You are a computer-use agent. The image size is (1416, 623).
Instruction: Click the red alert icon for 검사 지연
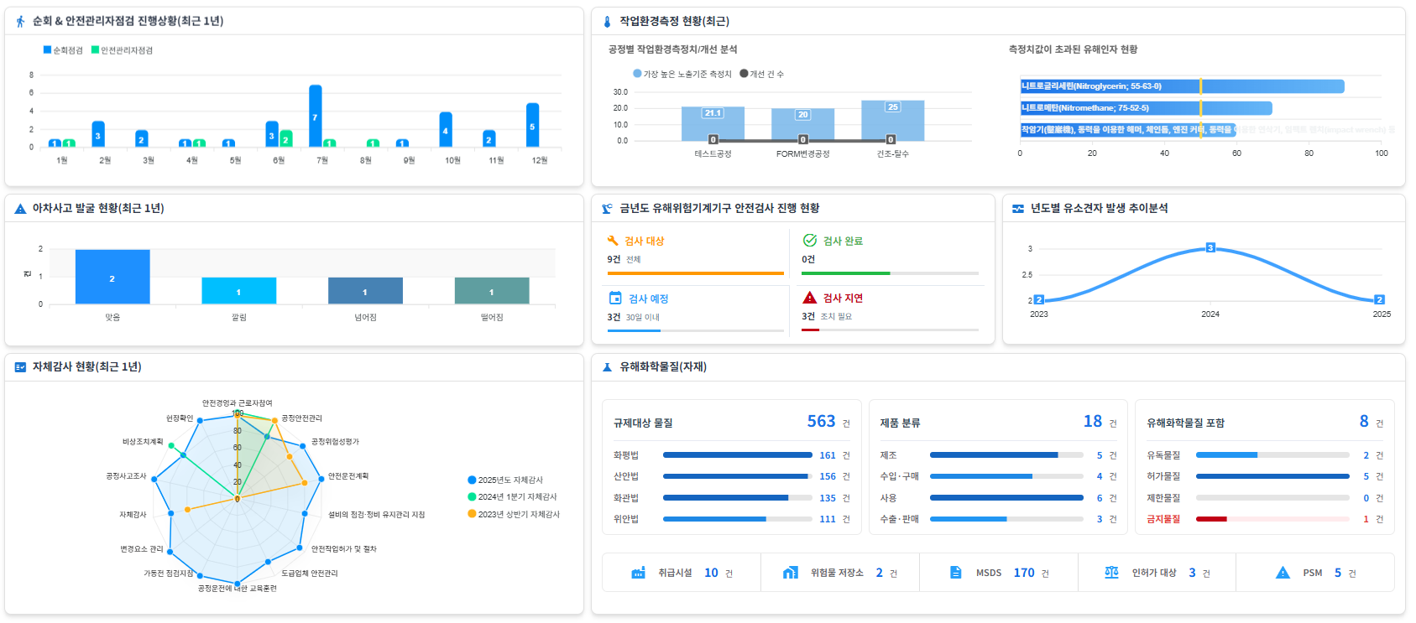810,298
